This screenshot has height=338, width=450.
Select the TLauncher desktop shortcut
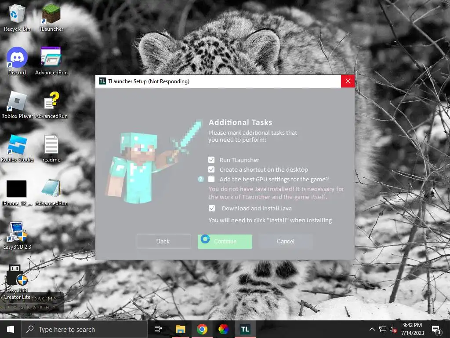[51, 17]
